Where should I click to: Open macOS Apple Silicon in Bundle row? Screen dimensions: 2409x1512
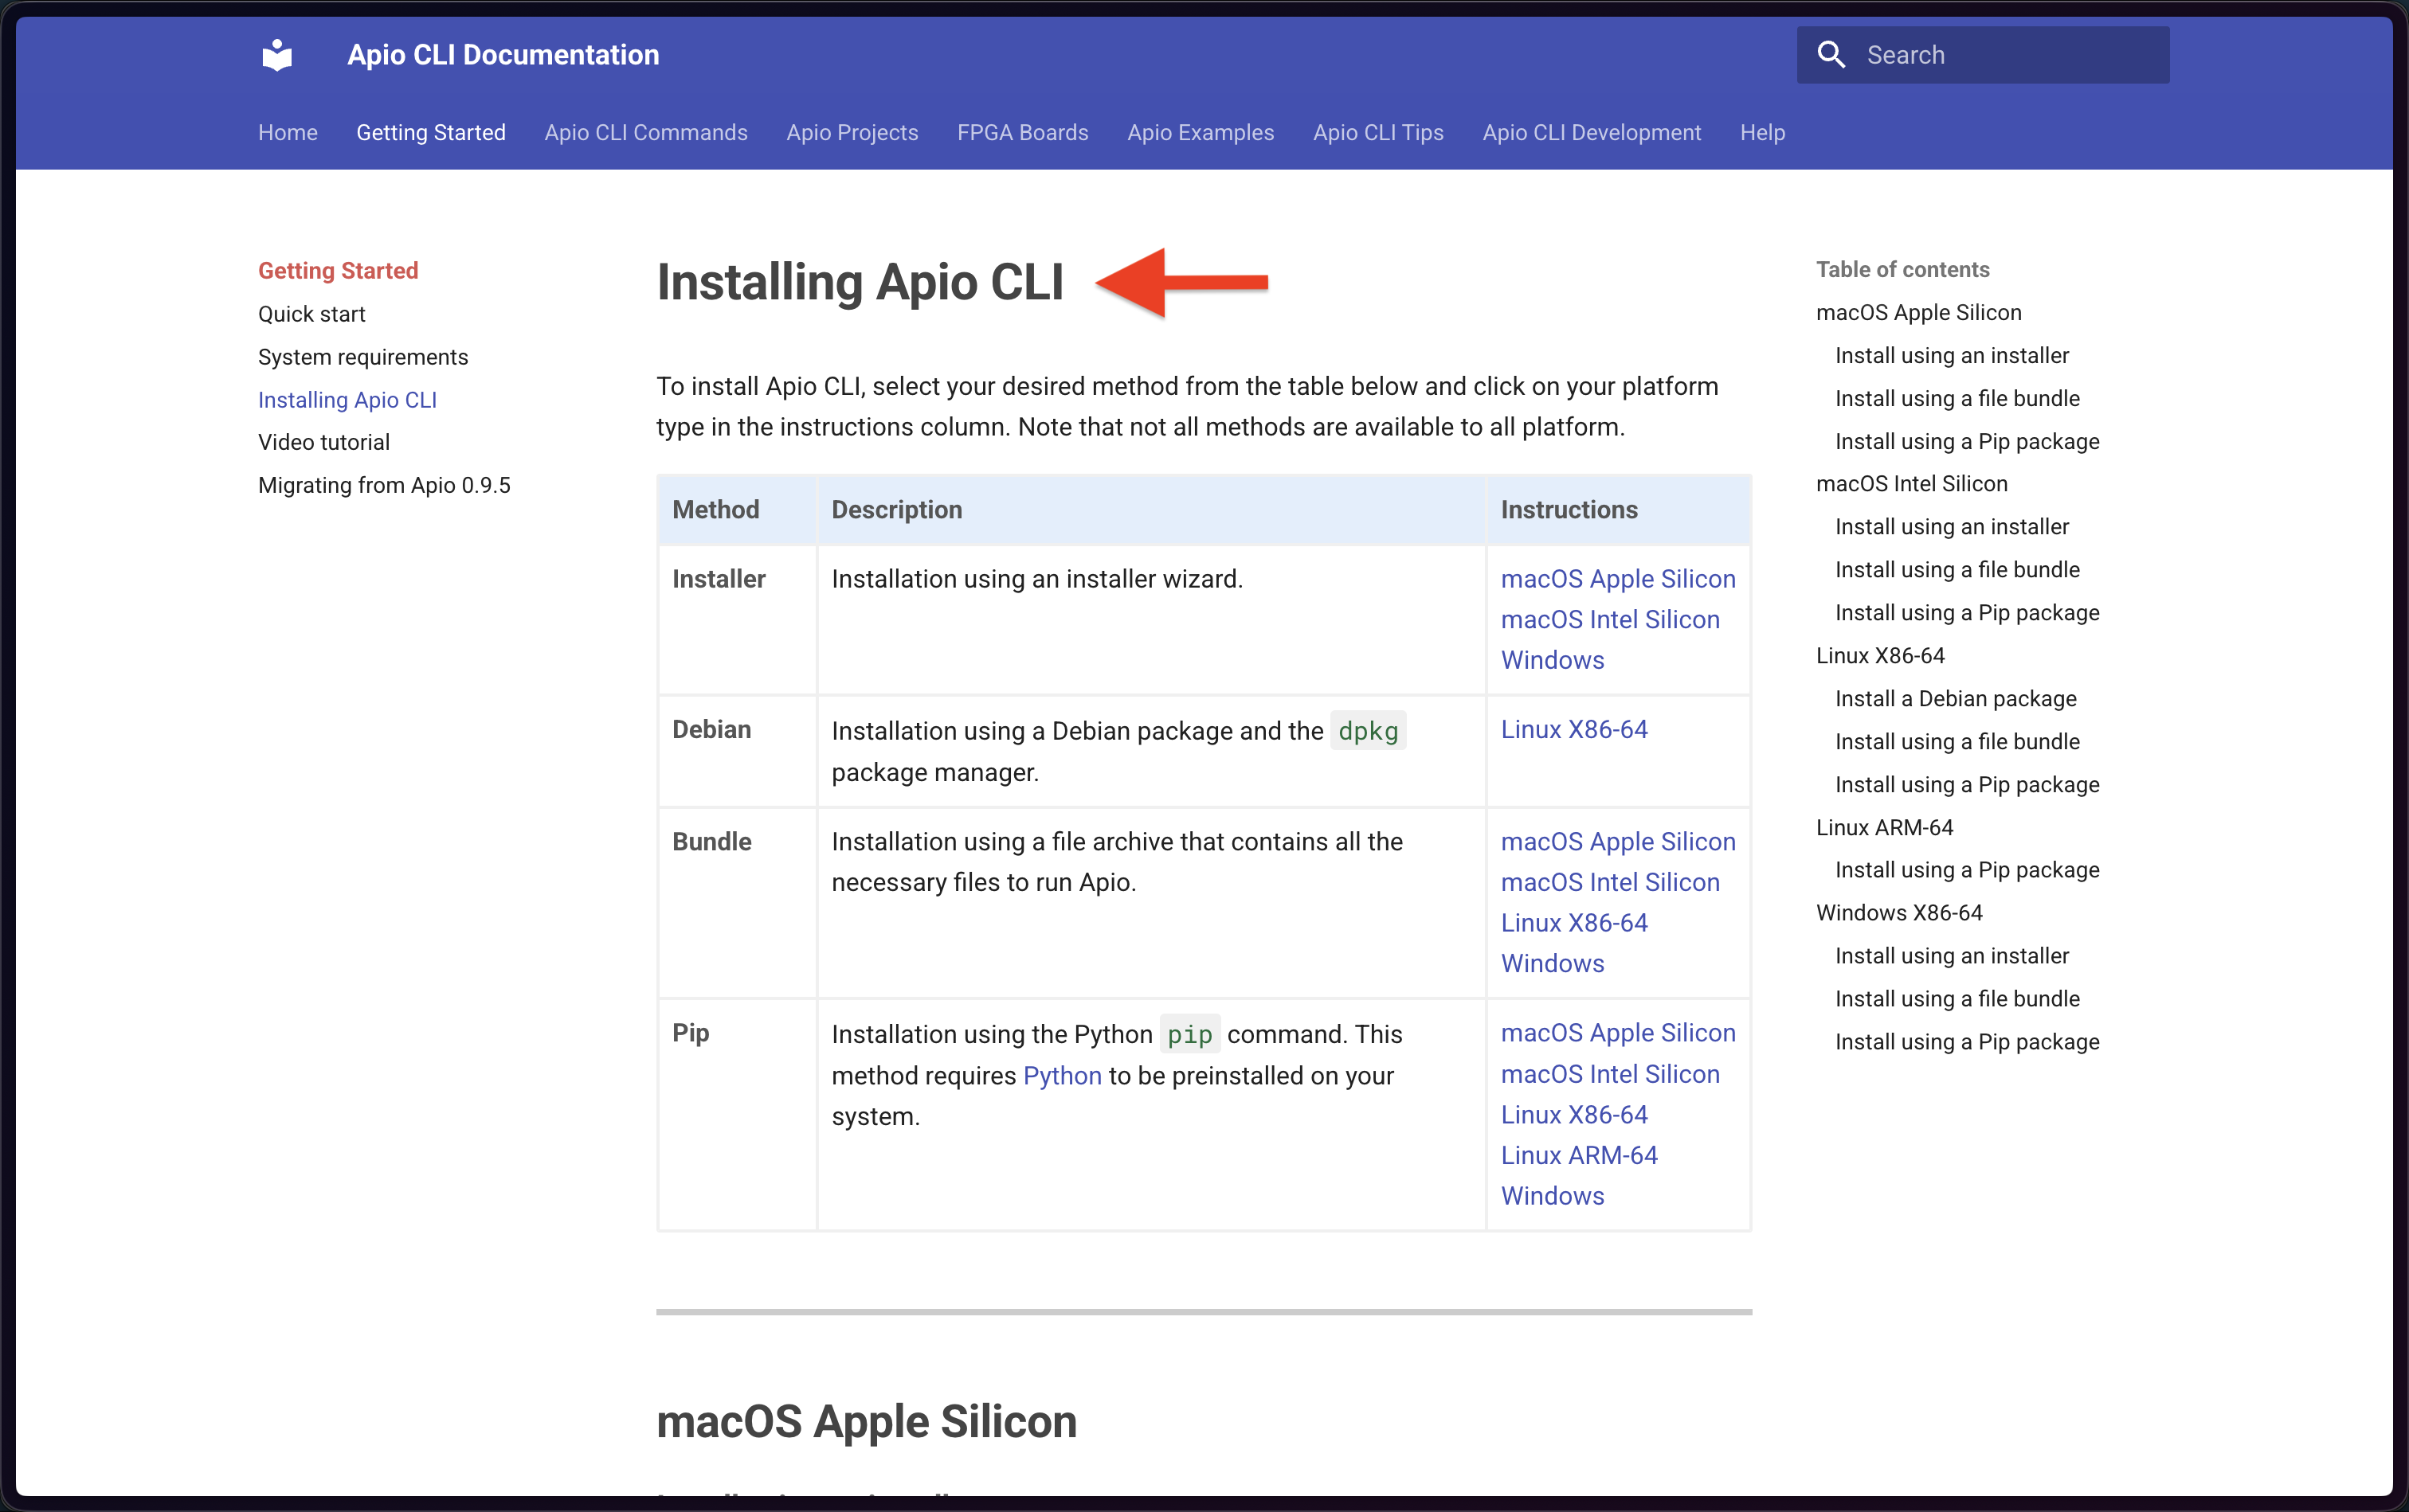pyautogui.click(x=1618, y=842)
